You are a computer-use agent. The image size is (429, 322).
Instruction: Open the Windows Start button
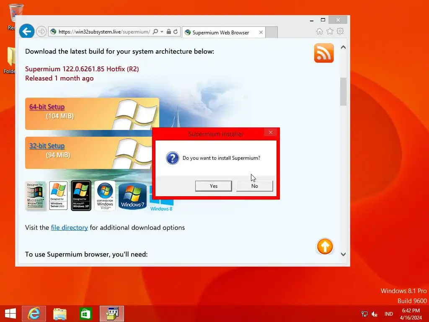click(10, 314)
